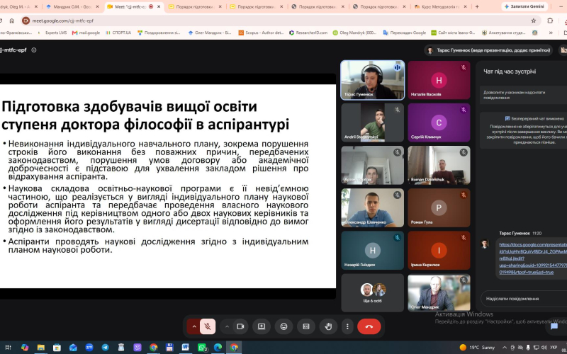Viewport: 567px width, 354px height.
Task: Switch to fourth Порядок підготовки tab, before Курс
Action: tap(379, 6)
